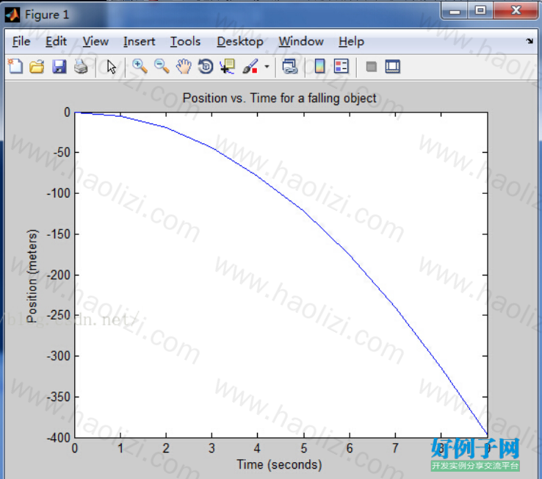Click the -50 y-axis tick label
Screen dimensions: 542x479
(x=62, y=152)
